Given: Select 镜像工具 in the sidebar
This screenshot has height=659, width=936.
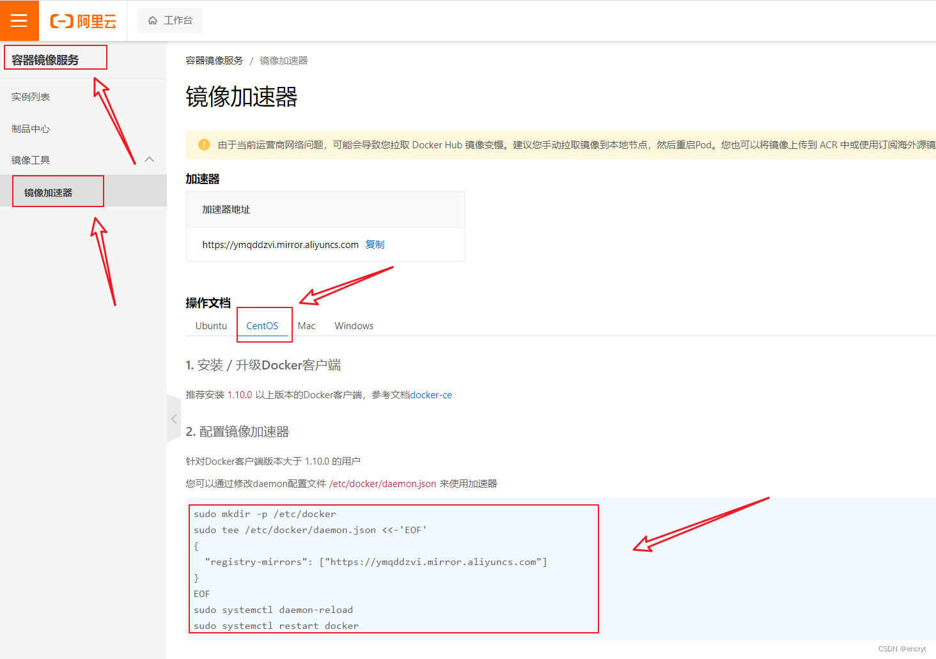Looking at the screenshot, I should coord(31,160).
